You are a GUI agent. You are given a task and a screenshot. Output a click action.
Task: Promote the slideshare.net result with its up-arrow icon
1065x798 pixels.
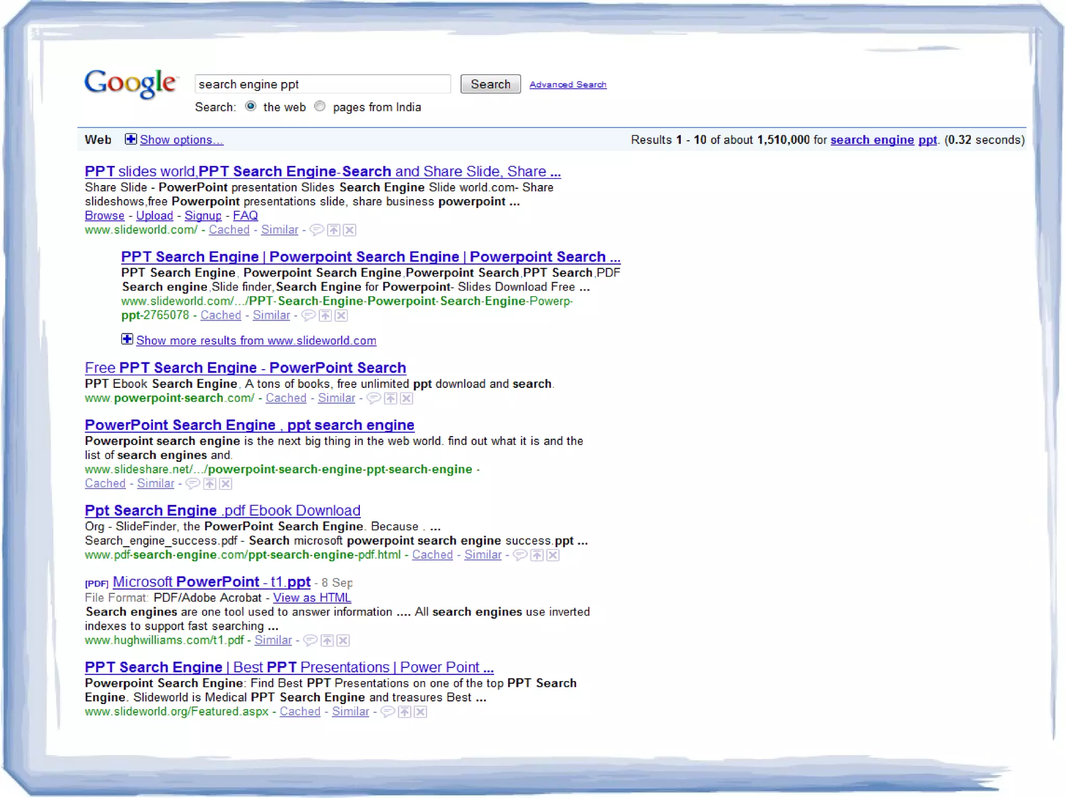point(210,484)
